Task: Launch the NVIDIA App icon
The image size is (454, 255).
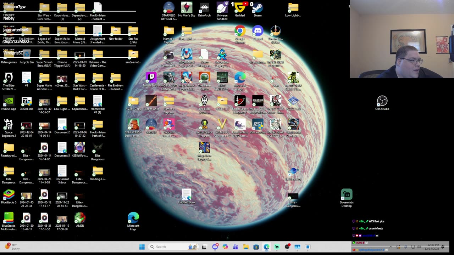Action: tap(9, 101)
